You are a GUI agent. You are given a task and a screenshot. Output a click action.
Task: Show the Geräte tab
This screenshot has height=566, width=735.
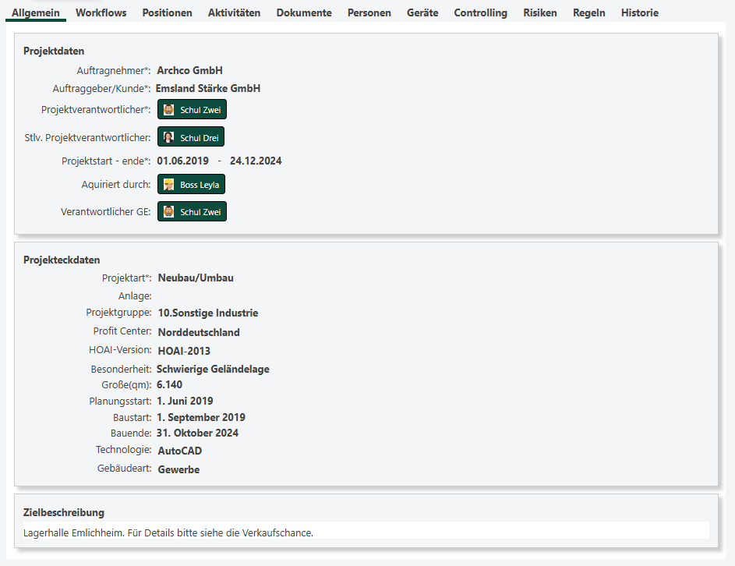pos(422,13)
